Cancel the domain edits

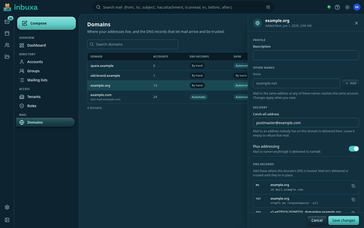click(x=317, y=220)
